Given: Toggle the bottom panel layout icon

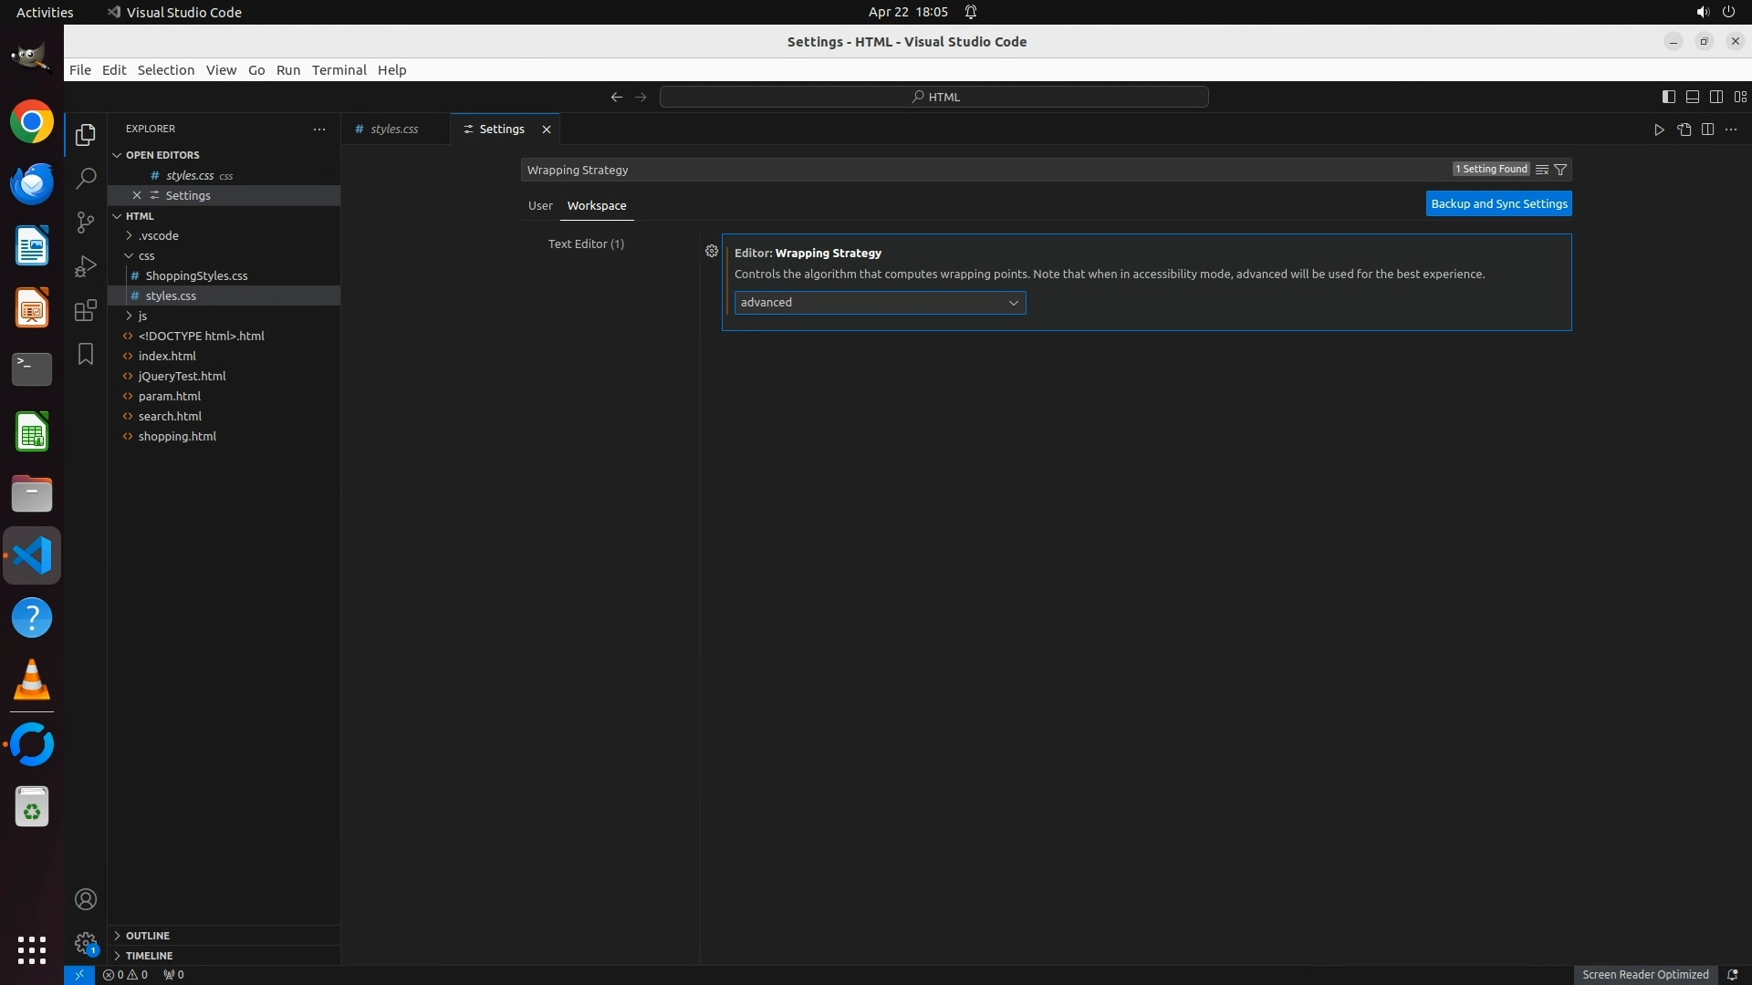Looking at the screenshot, I should (x=1692, y=97).
